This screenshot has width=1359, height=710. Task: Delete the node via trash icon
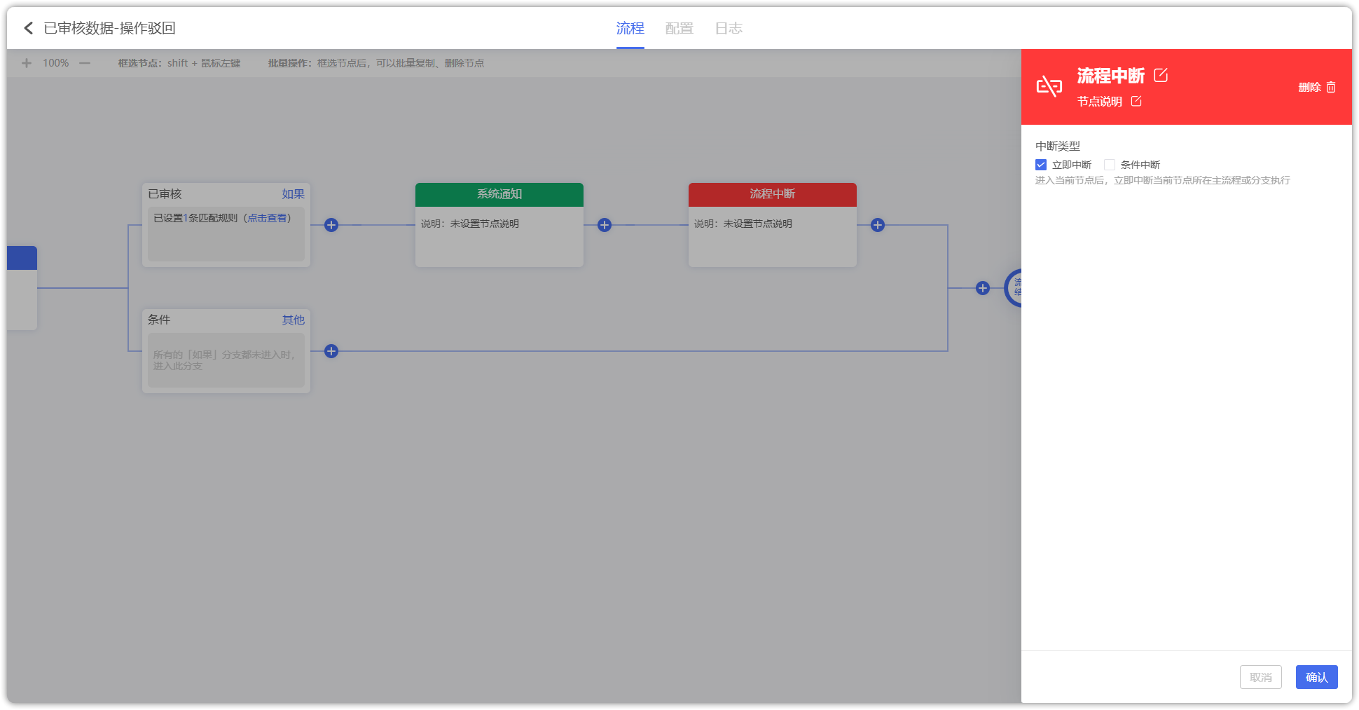point(1331,87)
